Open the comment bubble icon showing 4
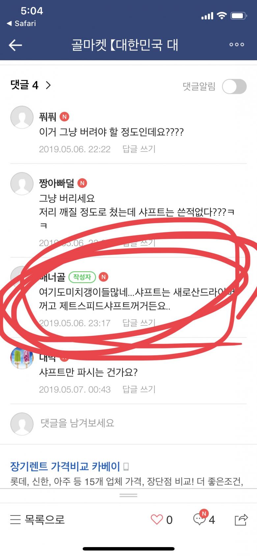Viewport: 257px width, 556px height. coord(200,518)
